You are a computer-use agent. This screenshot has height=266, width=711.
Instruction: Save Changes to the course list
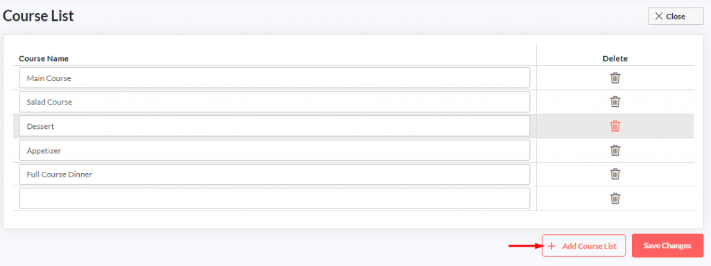667,246
